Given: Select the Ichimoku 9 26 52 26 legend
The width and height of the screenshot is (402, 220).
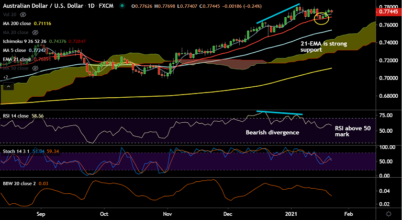Looking at the screenshot, I should 25,41.
